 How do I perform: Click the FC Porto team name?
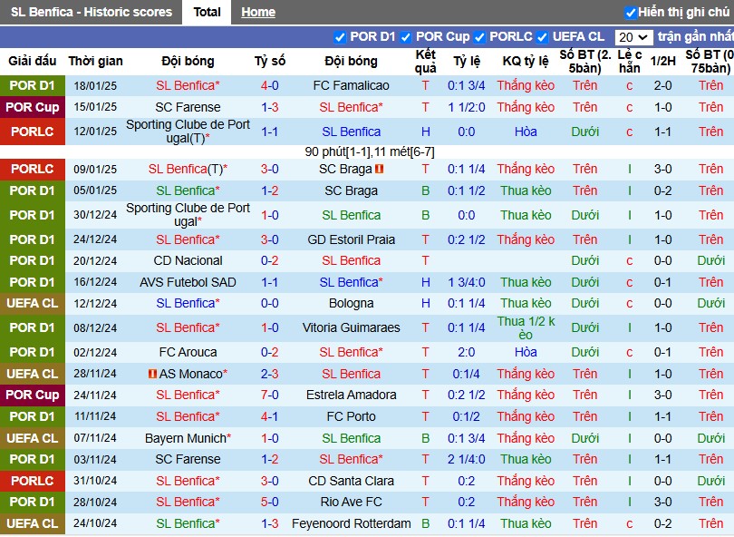coord(351,416)
